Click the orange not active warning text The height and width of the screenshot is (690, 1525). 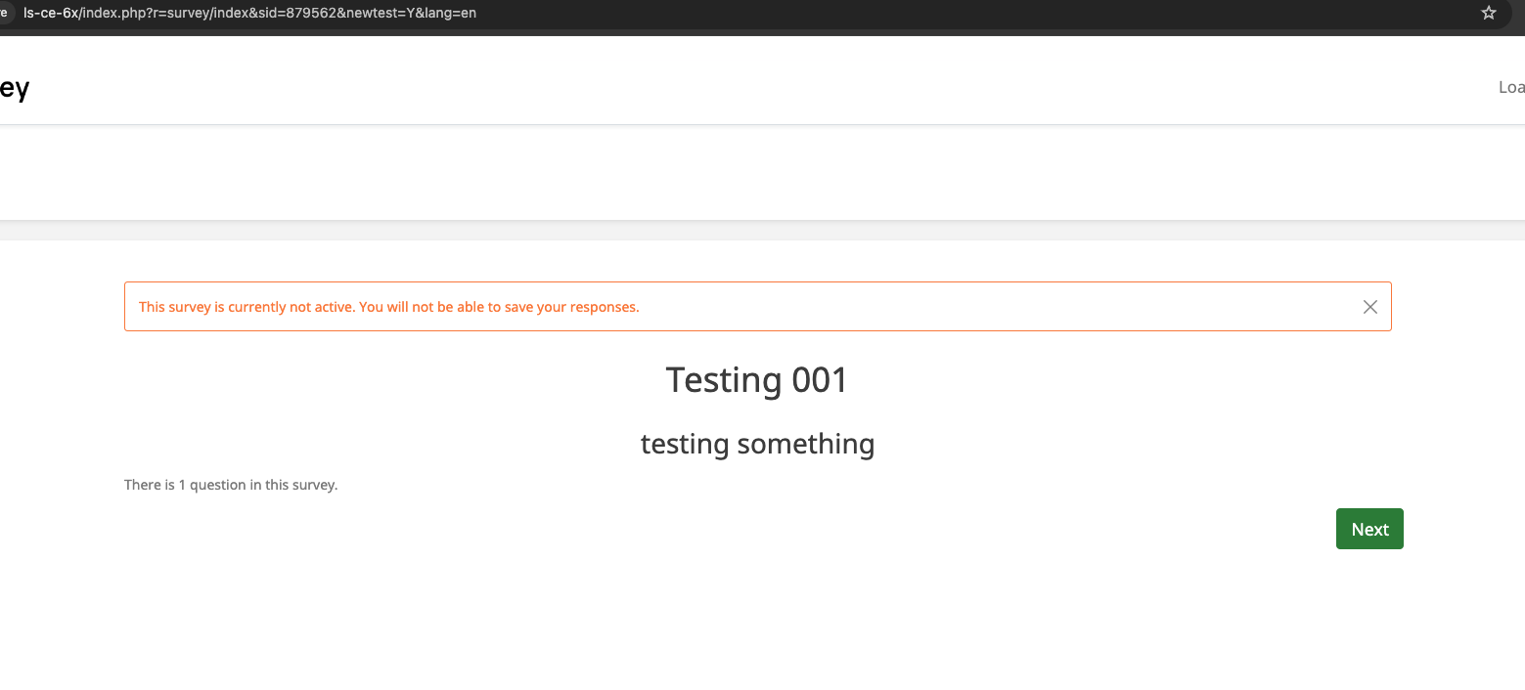(x=388, y=307)
